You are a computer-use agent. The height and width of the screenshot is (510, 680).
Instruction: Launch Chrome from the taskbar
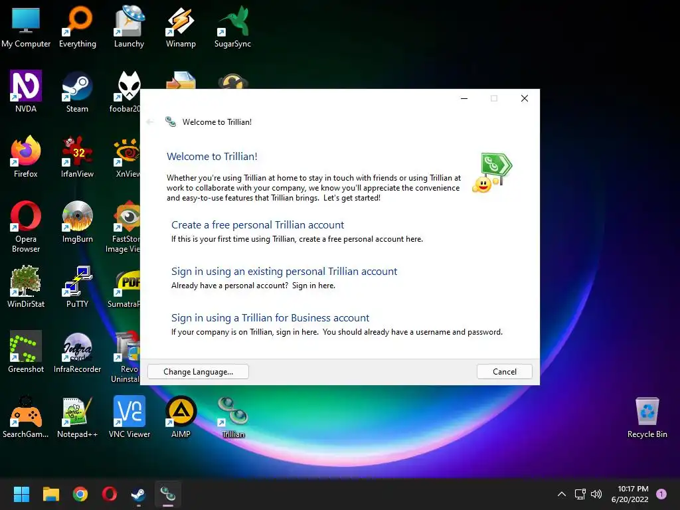pyautogui.click(x=80, y=494)
